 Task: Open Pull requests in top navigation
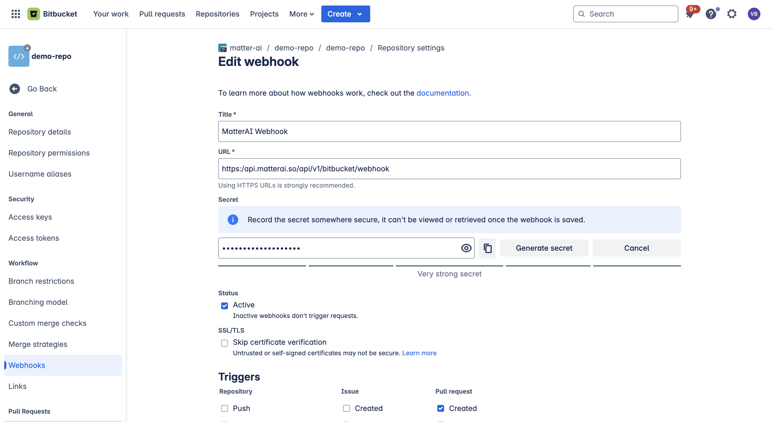[x=162, y=14]
